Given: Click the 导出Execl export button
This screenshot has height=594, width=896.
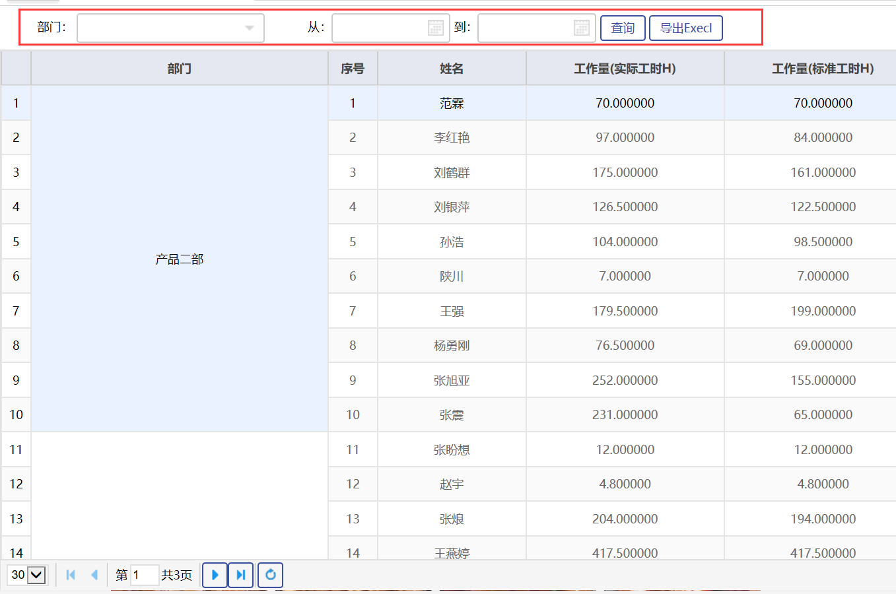Looking at the screenshot, I should (x=685, y=28).
